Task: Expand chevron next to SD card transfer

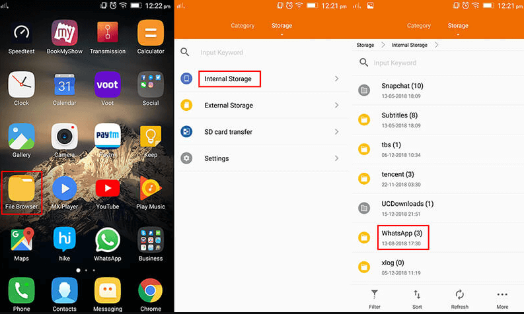Action: pyautogui.click(x=336, y=132)
